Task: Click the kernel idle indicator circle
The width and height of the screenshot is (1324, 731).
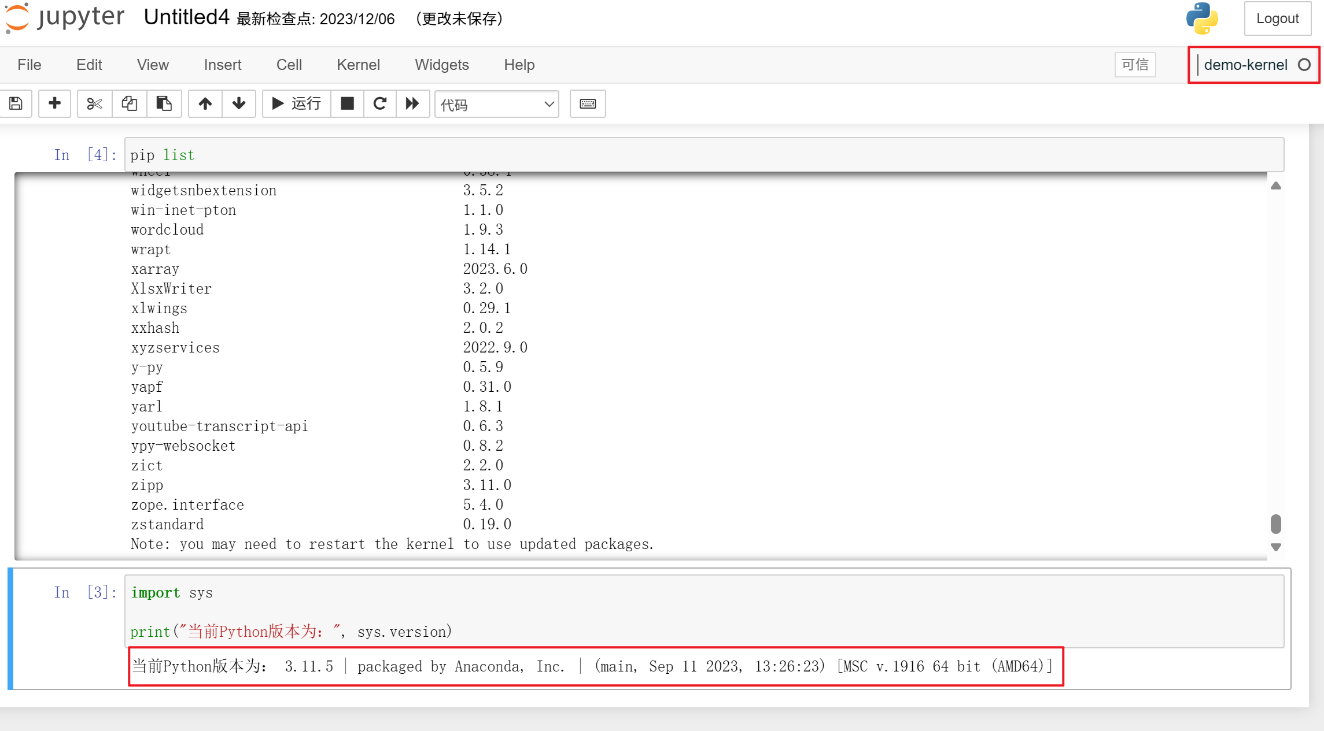Action: pyautogui.click(x=1304, y=65)
